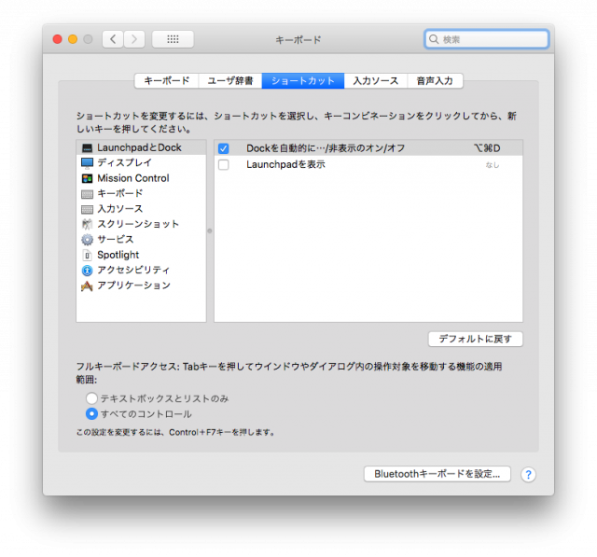The image size is (597, 557).
Task: Select キーボード category text in list
Action: [x=120, y=193]
